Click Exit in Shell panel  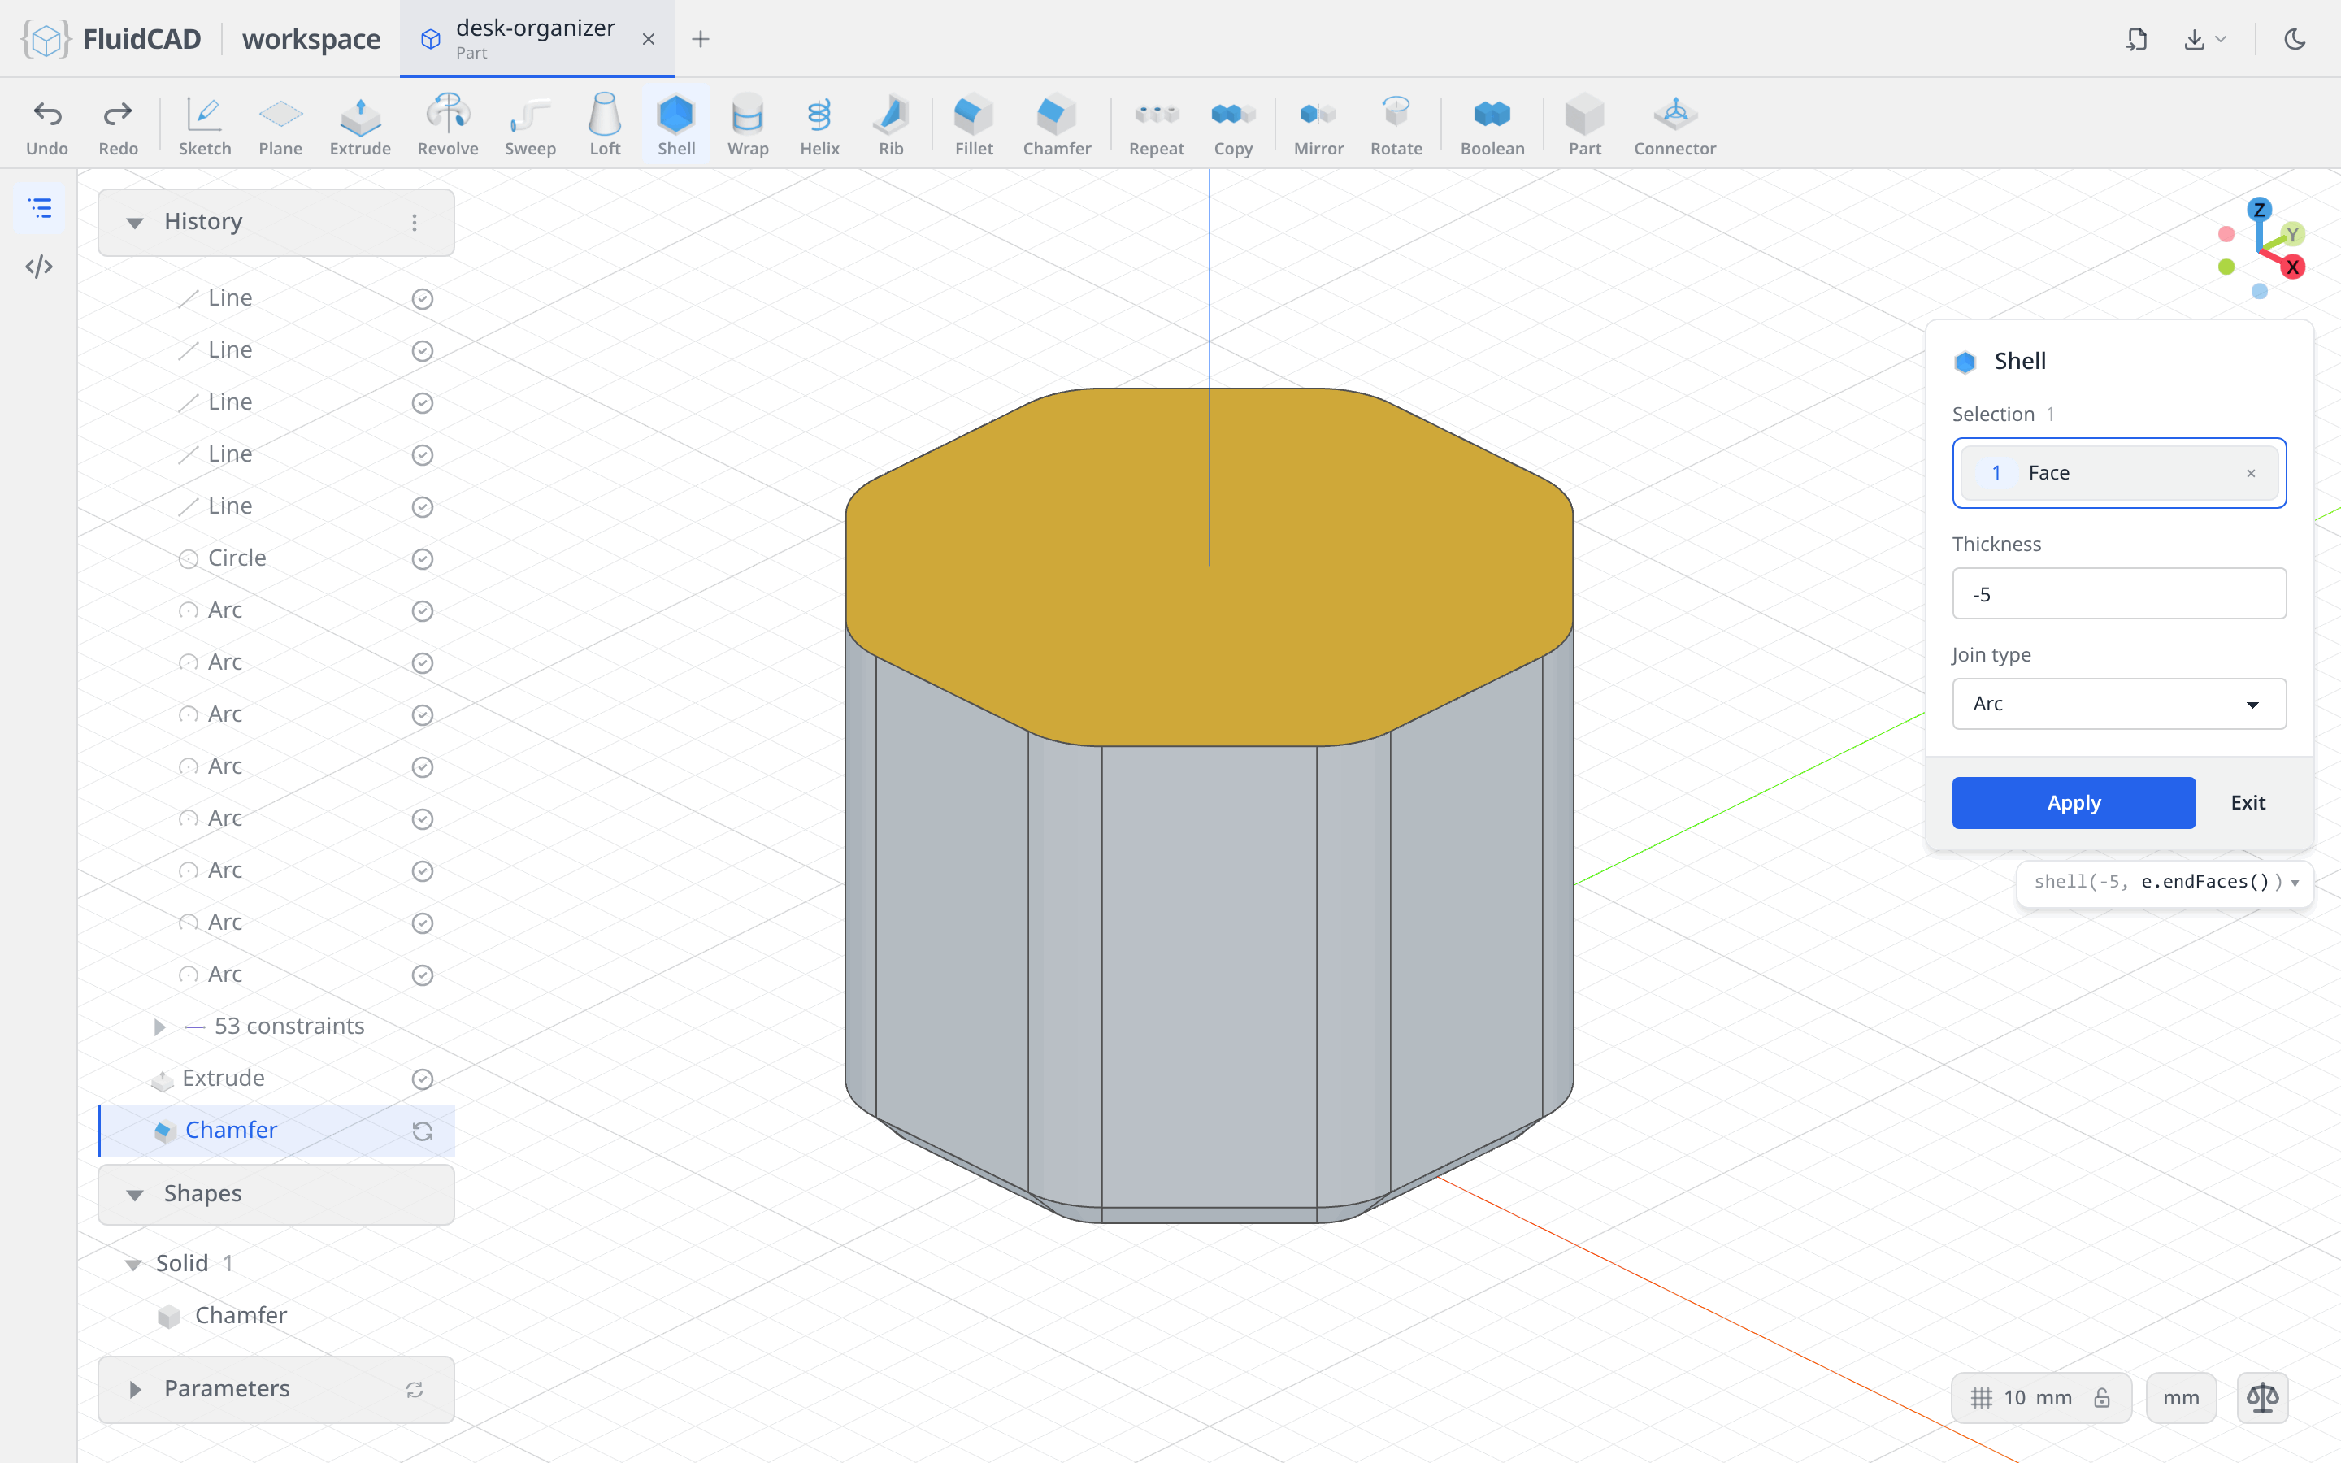[x=2248, y=802]
